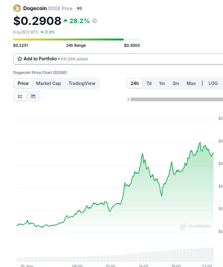Screen dimensions: 223x267
Task: Switch to the TradingView tab
Action: tap(82, 83)
